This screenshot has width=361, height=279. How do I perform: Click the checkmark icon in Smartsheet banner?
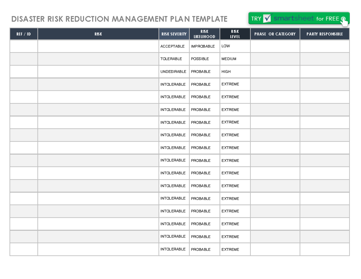click(267, 18)
